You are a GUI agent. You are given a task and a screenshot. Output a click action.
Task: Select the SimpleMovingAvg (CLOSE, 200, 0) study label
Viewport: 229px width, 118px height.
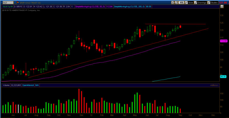[129, 6]
